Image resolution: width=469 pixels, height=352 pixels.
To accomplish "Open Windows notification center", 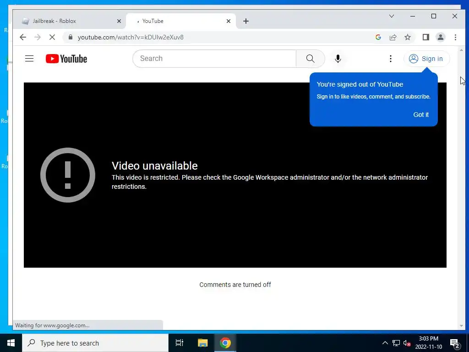I will pos(455,343).
